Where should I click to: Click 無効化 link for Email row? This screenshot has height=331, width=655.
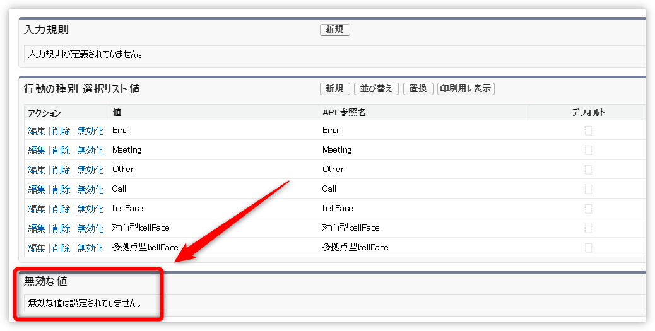91,131
